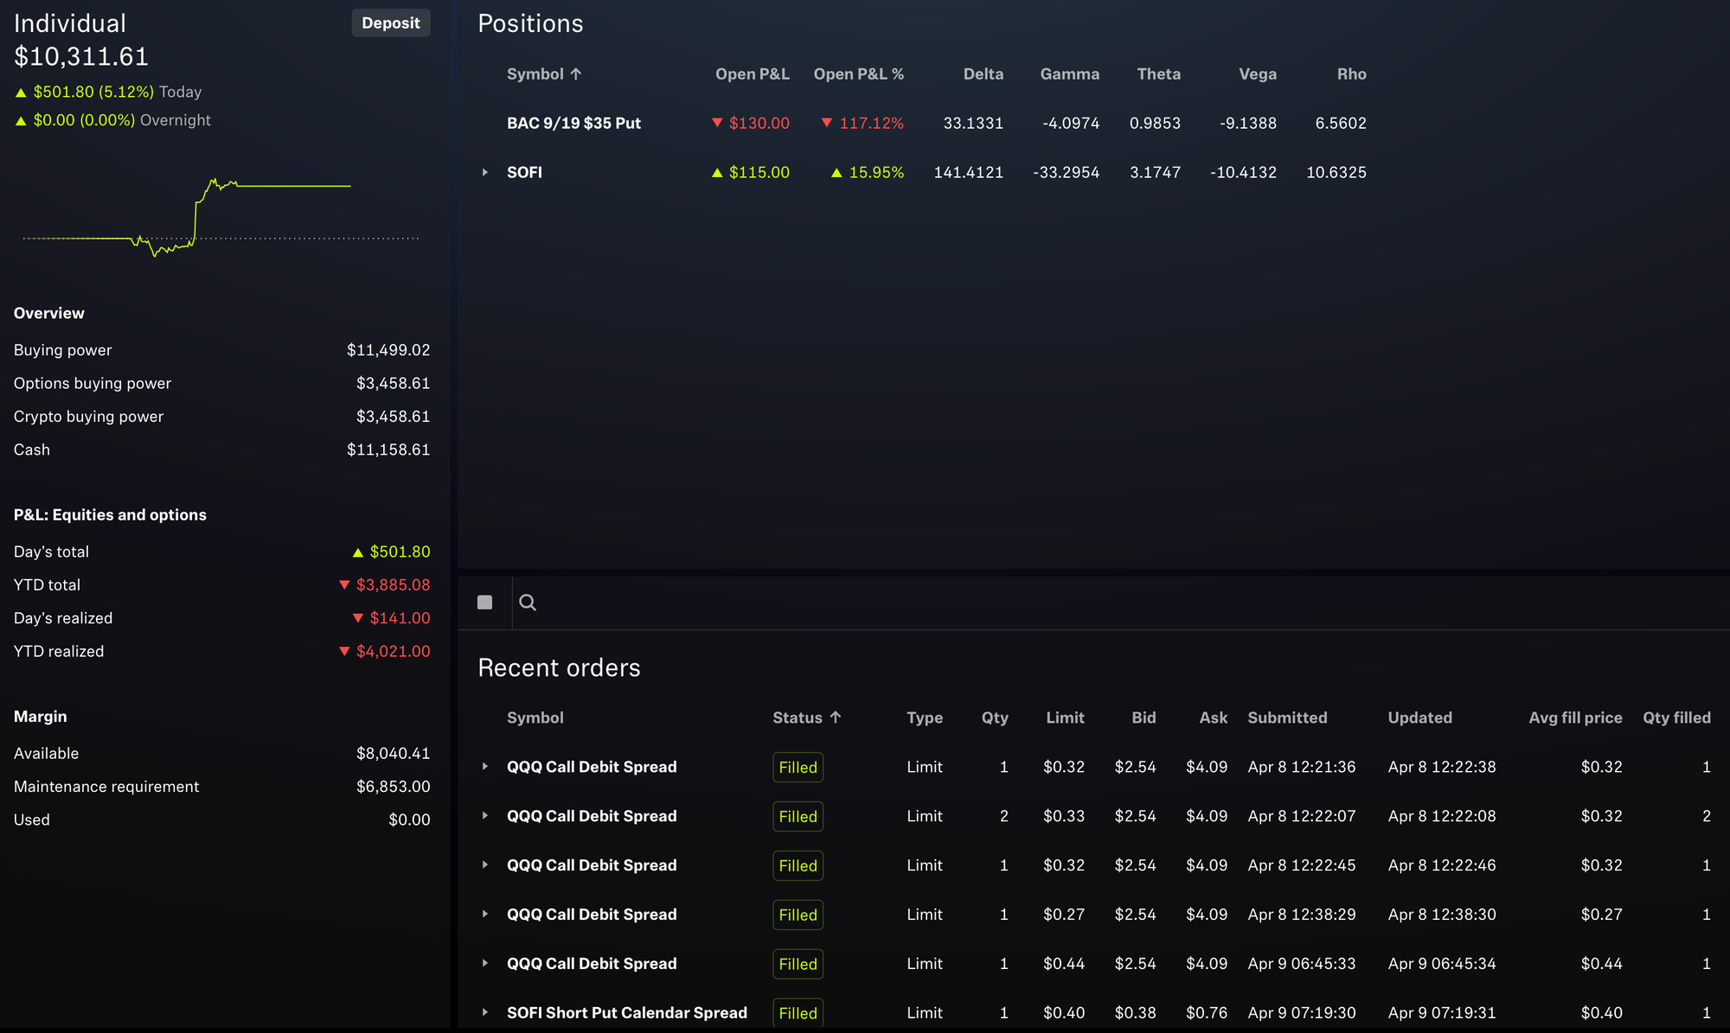Sort positions by Open P&L % header

[858, 74]
